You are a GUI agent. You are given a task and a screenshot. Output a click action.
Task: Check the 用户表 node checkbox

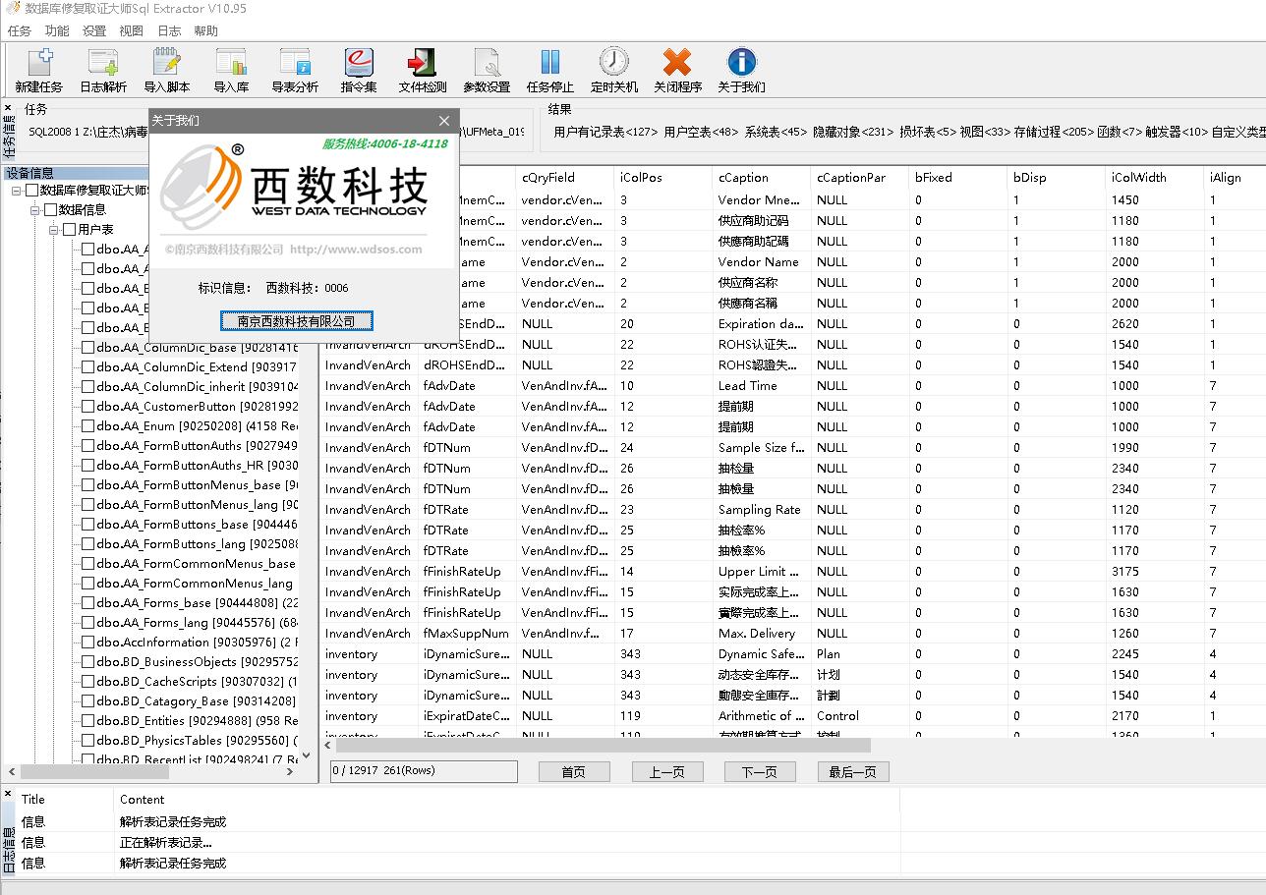pos(69,229)
